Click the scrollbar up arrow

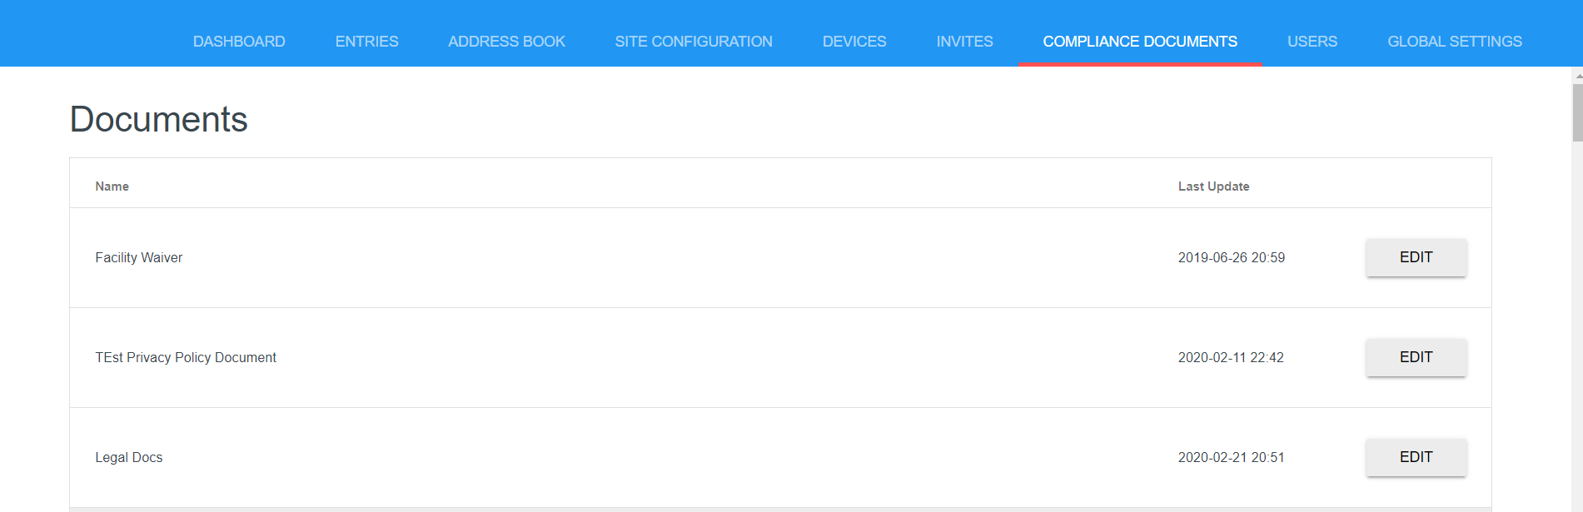click(x=1577, y=75)
